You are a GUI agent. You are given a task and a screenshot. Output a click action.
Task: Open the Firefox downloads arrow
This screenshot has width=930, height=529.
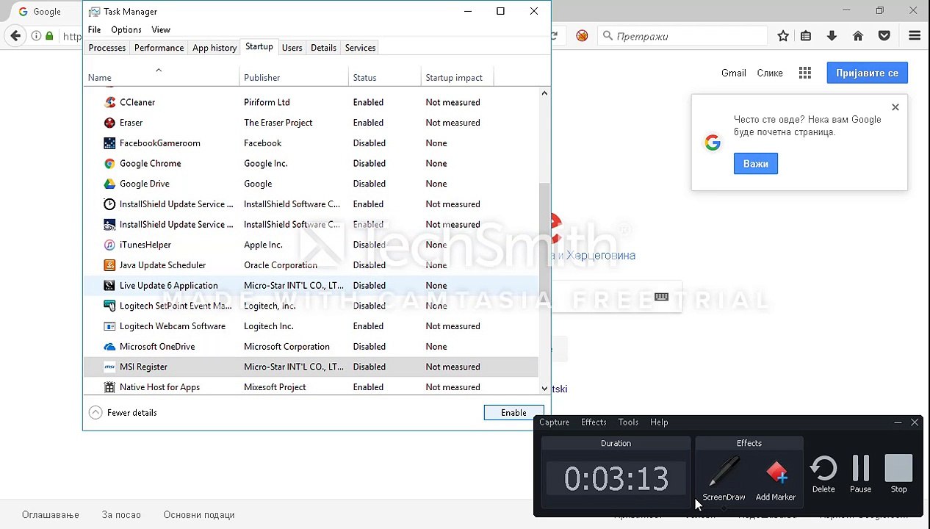click(832, 35)
